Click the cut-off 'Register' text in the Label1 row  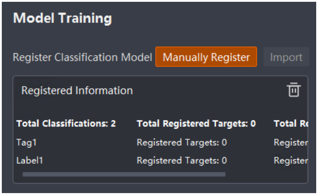291,160
